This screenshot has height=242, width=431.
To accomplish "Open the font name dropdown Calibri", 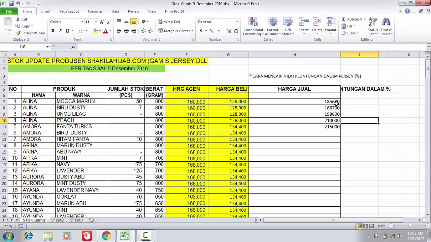I will coord(82,22).
